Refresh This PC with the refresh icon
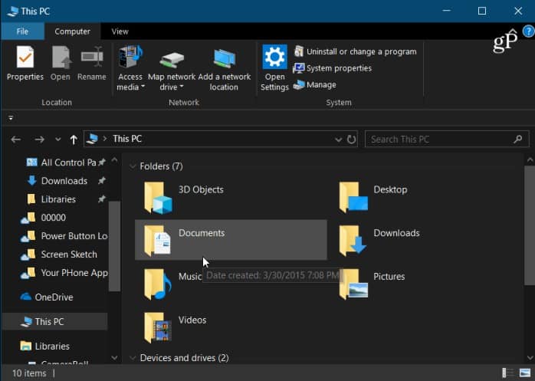This screenshot has width=535, height=381. pyautogui.click(x=351, y=140)
